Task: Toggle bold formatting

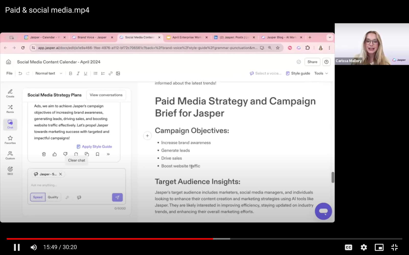Action: [x=71, y=73]
